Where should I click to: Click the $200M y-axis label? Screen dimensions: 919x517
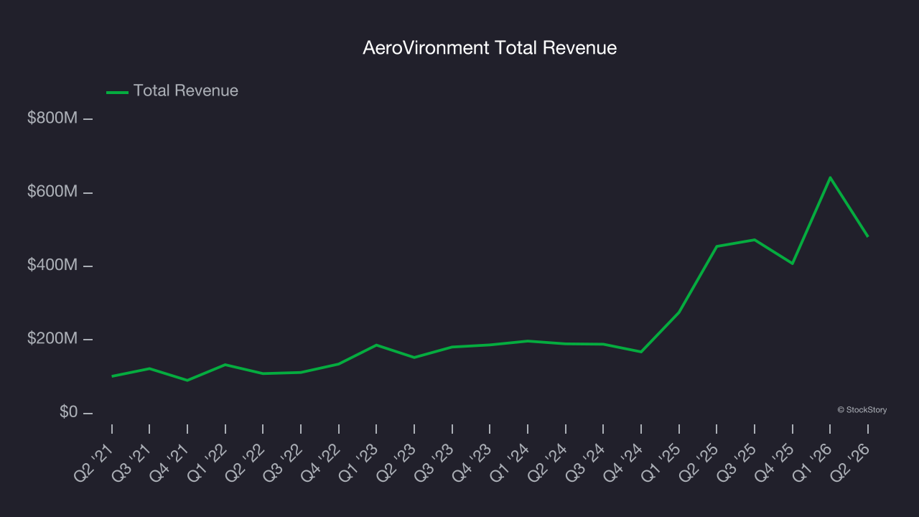pos(52,339)
